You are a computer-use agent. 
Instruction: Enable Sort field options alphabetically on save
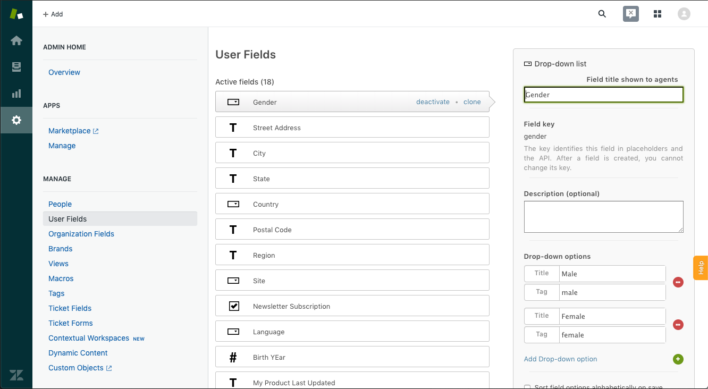point(527,386)
